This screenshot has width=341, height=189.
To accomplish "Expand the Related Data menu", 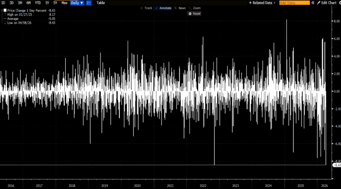I will [x=262, y=3].
